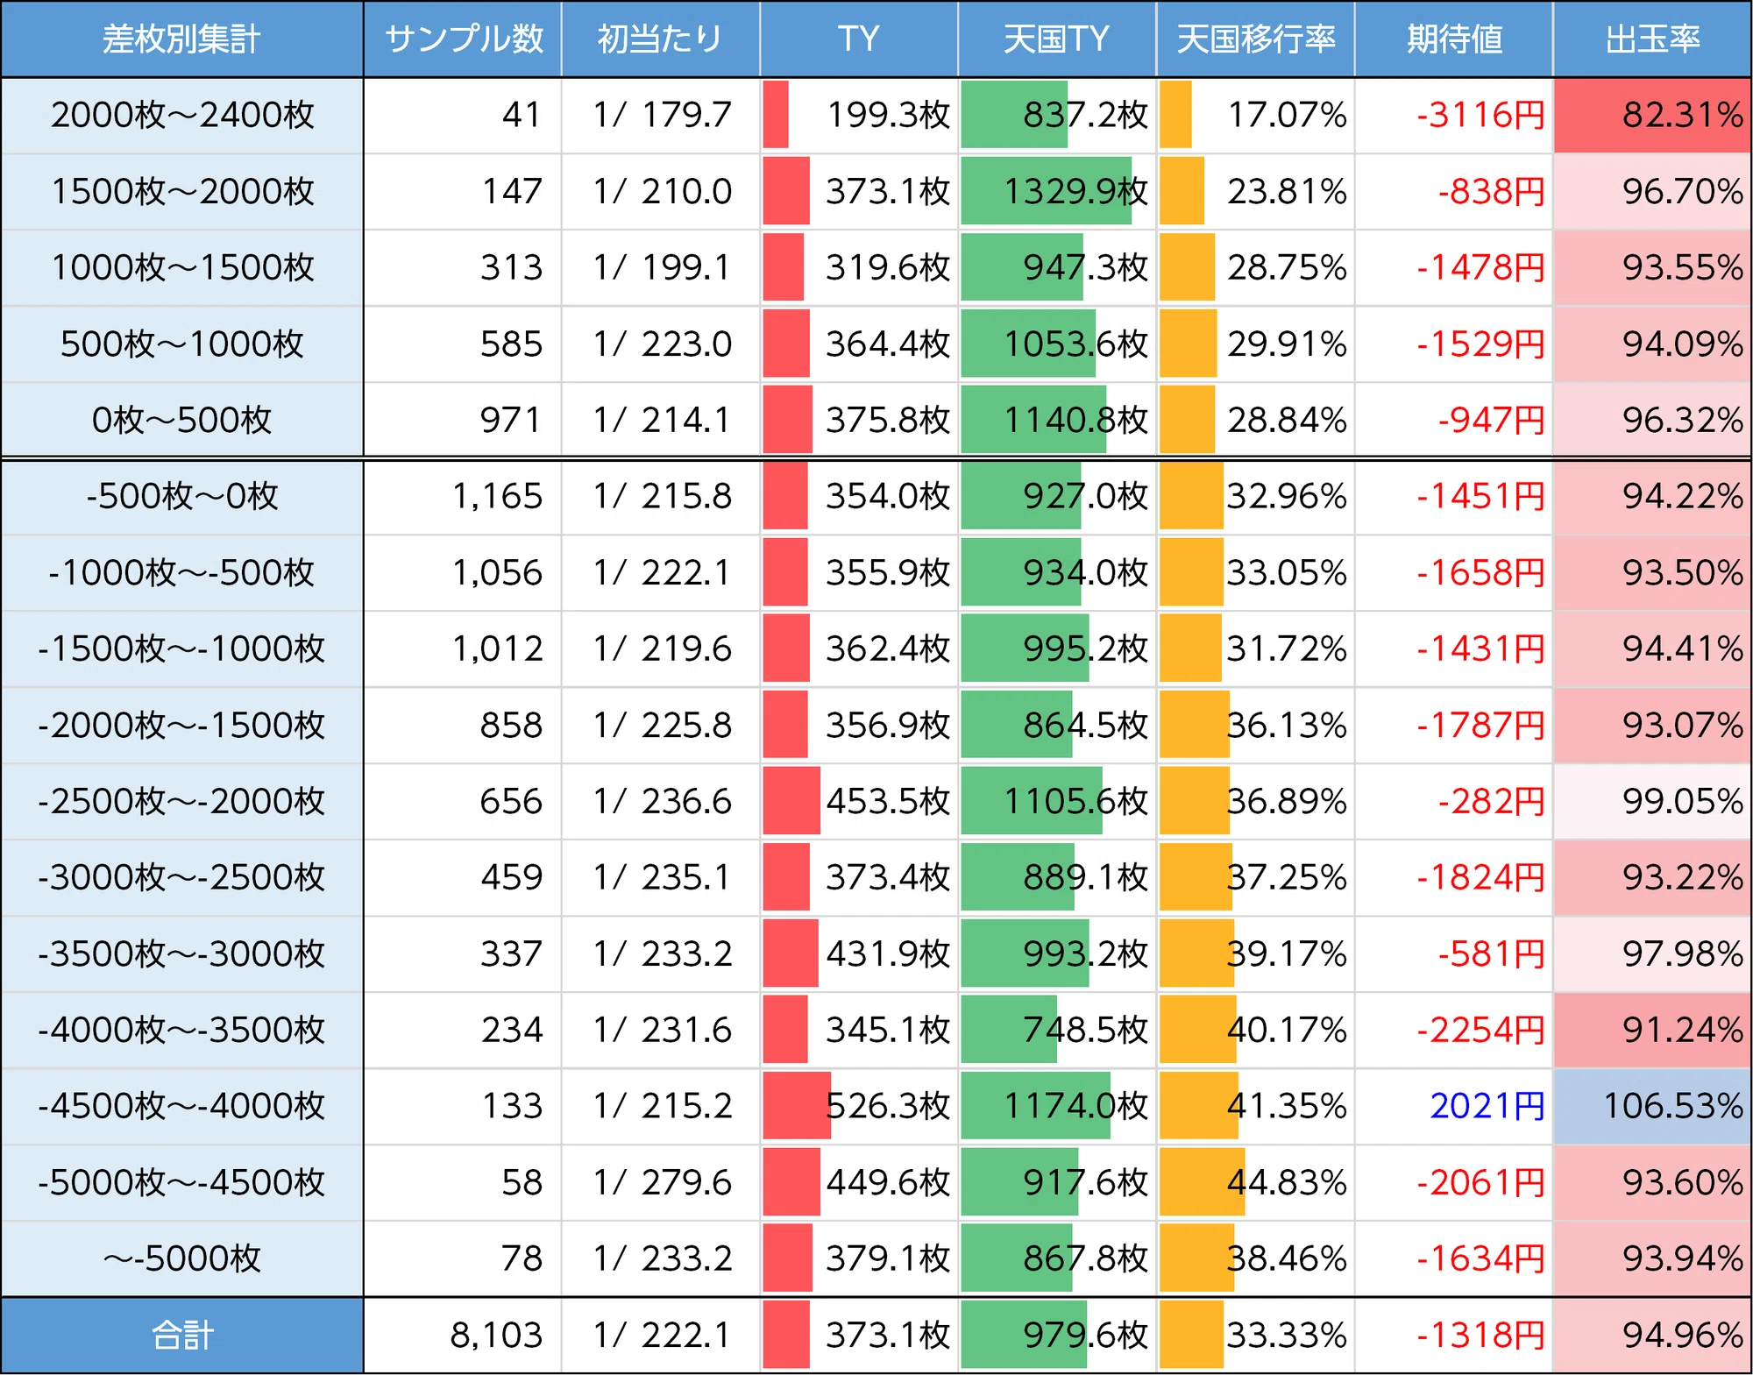Screen dimensions: 1753x1375
Task: Click the sample count 1,012 cell
Action: tap(463, 649)
